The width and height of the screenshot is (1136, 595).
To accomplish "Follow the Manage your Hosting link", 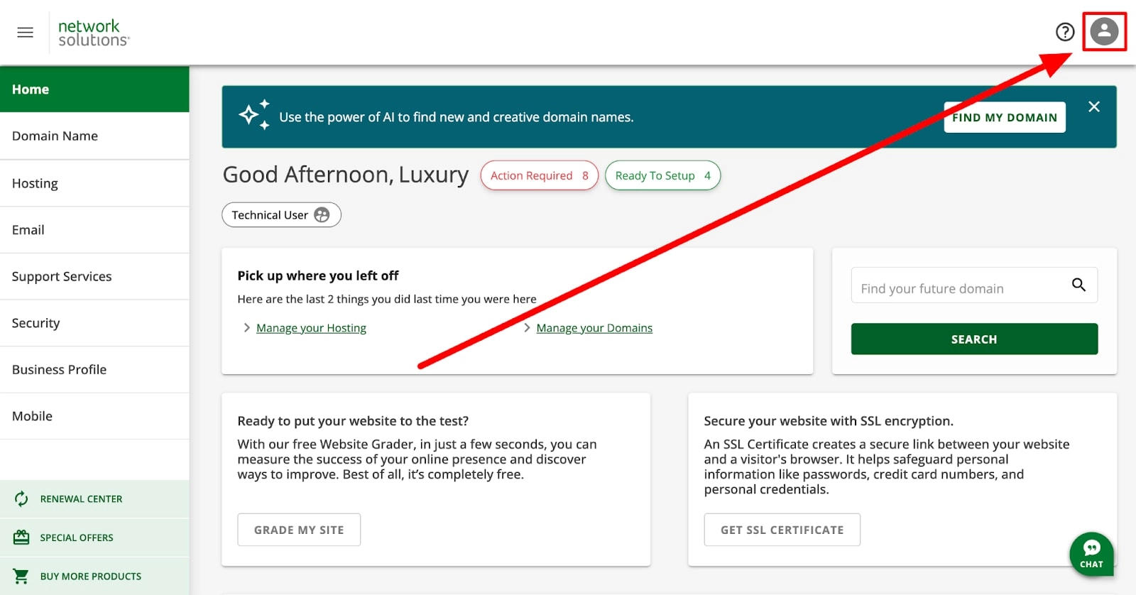I will pos(311,328).
